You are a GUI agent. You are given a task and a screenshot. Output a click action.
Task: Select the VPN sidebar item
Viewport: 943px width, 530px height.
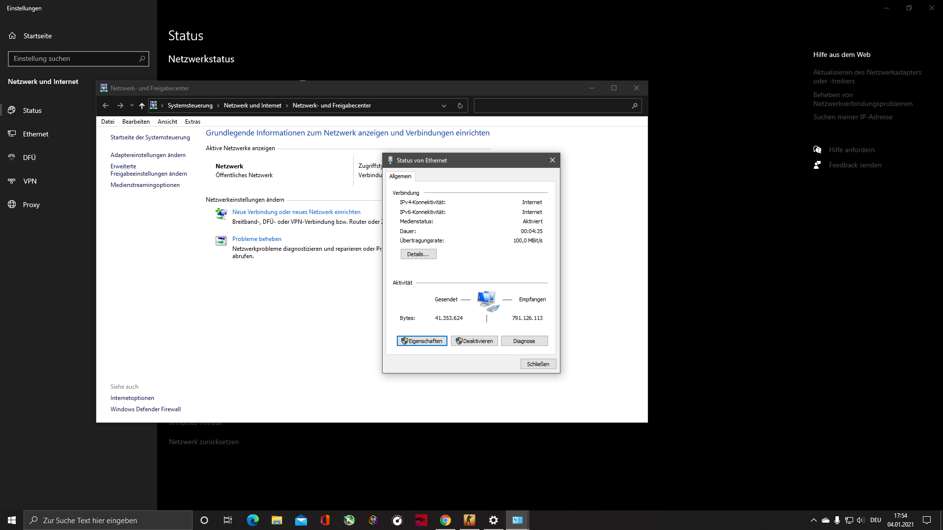point(30,181)
